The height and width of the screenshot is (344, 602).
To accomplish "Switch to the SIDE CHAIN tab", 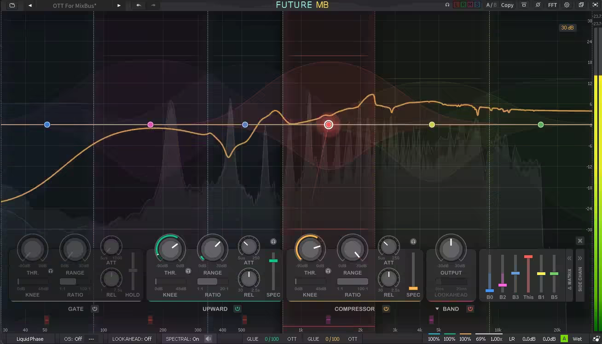I will pyautogui.click(x=580, y=278).
